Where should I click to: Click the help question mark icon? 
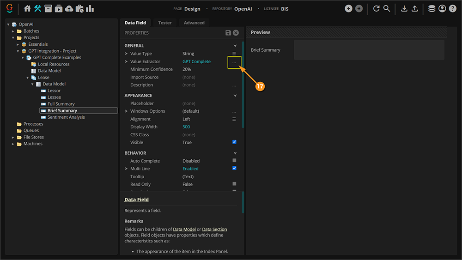pos(452,8)
